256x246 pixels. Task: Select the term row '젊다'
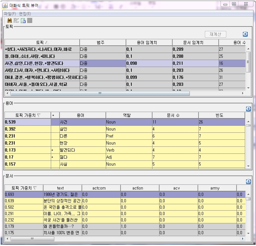click(x=125, y=157)
